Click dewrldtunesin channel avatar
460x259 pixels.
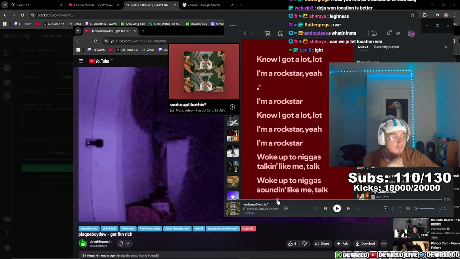pos(83,244)
